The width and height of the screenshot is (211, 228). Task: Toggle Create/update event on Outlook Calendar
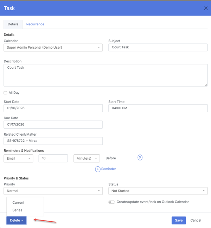pos(112,202)
